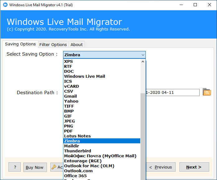
Task: Select the MyOffice Mail option
Action: coord(102,156)
